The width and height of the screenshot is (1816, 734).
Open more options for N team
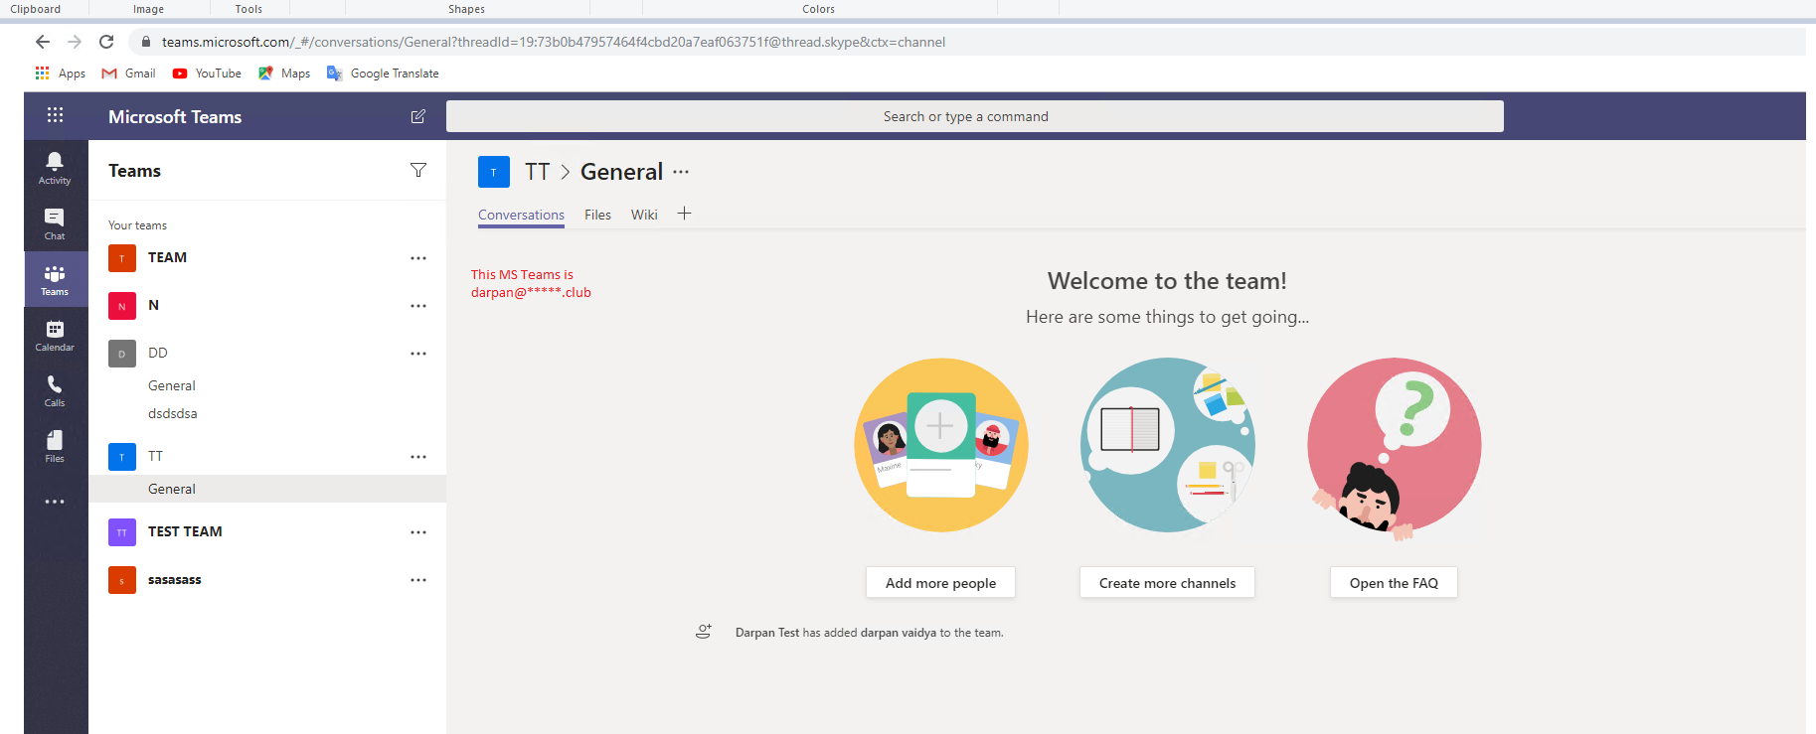pyautogui.click(x=418, y=306)
